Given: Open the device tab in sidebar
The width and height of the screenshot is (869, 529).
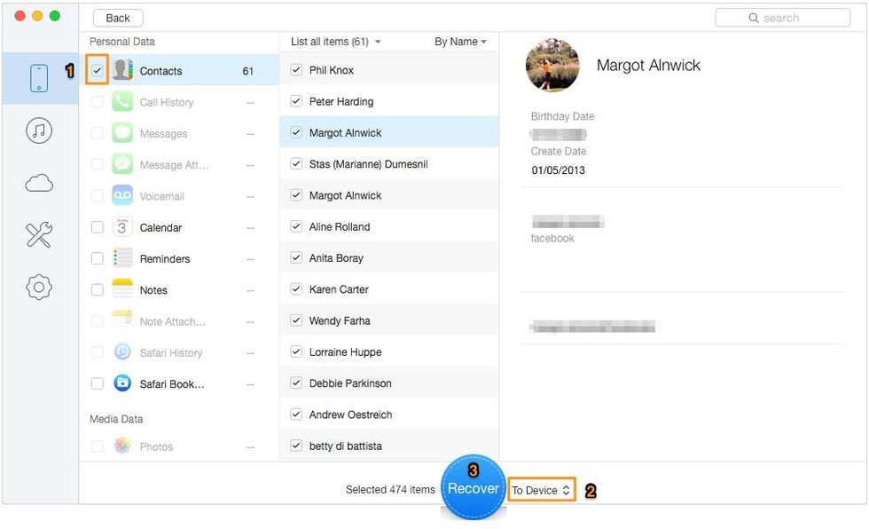Looking at the screenshot, I should tap(39, 78).
